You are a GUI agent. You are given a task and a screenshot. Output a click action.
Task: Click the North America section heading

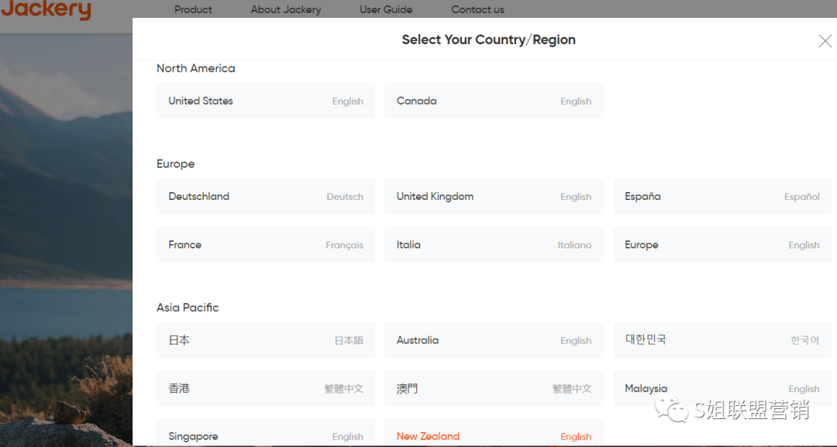pyautogui.click(x=196, y=68)
